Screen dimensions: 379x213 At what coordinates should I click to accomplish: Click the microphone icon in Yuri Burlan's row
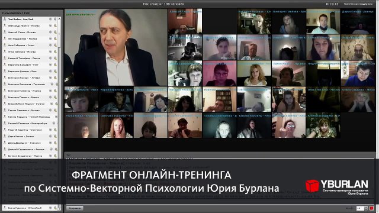point(55,19)
